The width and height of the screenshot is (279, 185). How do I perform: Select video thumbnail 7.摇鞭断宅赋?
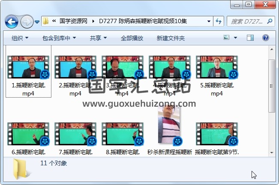coord(75,134)
